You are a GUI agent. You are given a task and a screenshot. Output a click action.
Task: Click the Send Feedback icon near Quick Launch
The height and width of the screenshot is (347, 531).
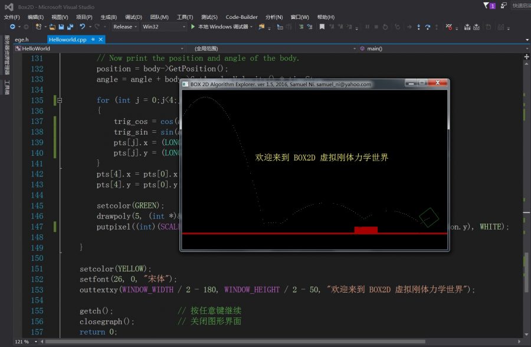pyautogui.click(x=503, y=5)
